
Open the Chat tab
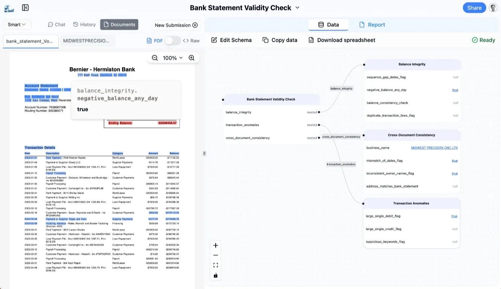click(x=56, y=24)
